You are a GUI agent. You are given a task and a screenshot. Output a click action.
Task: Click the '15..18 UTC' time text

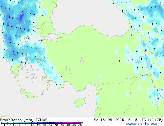point(136,120)
